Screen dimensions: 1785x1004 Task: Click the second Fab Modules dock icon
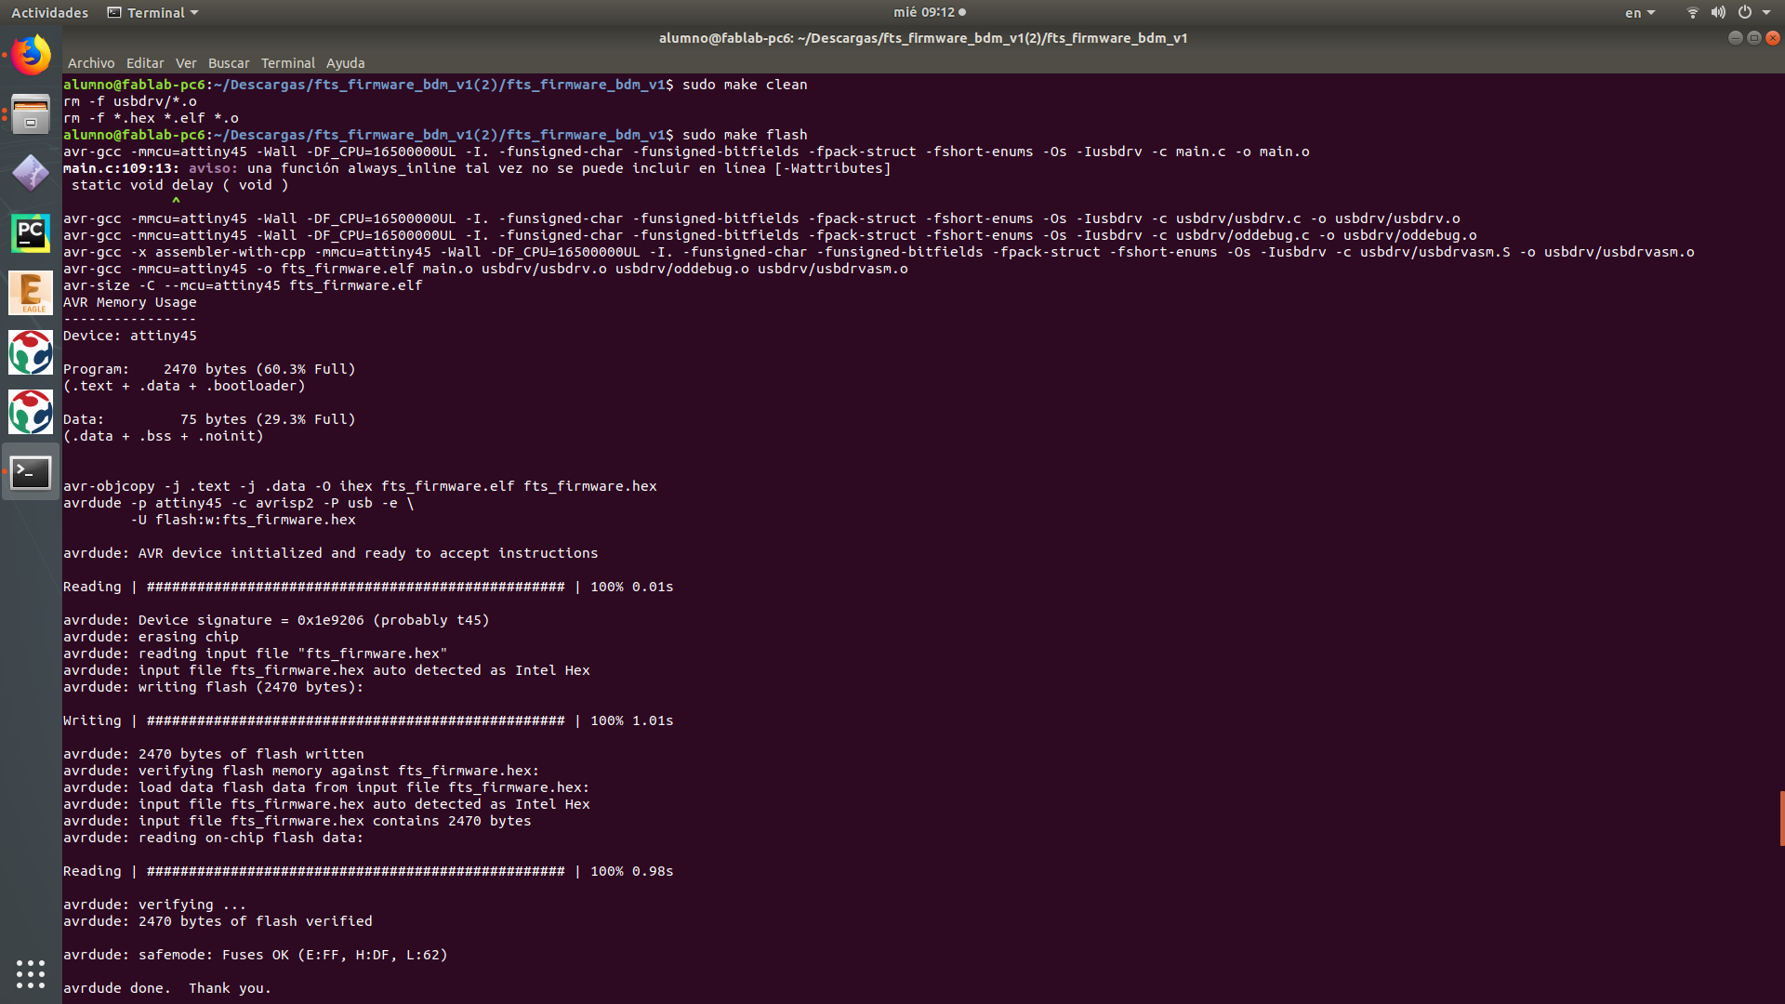[x=31, y=412]
